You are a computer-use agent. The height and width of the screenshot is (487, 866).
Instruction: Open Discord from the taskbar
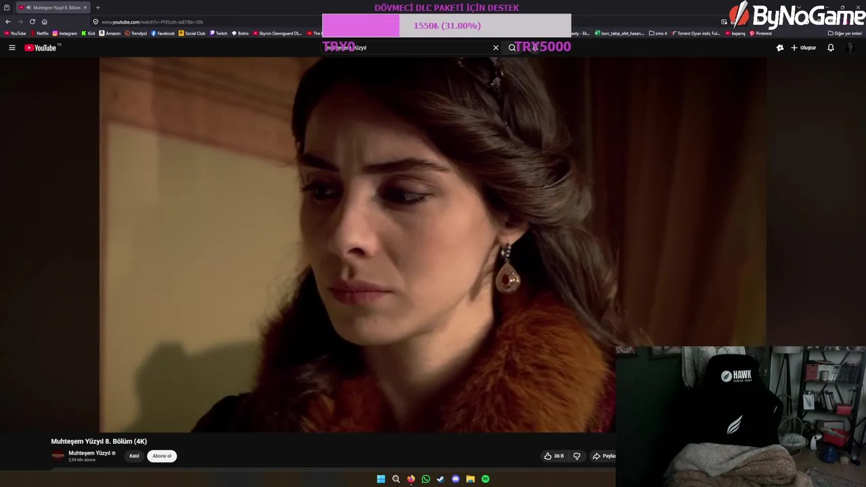click(x=455, y=479)
